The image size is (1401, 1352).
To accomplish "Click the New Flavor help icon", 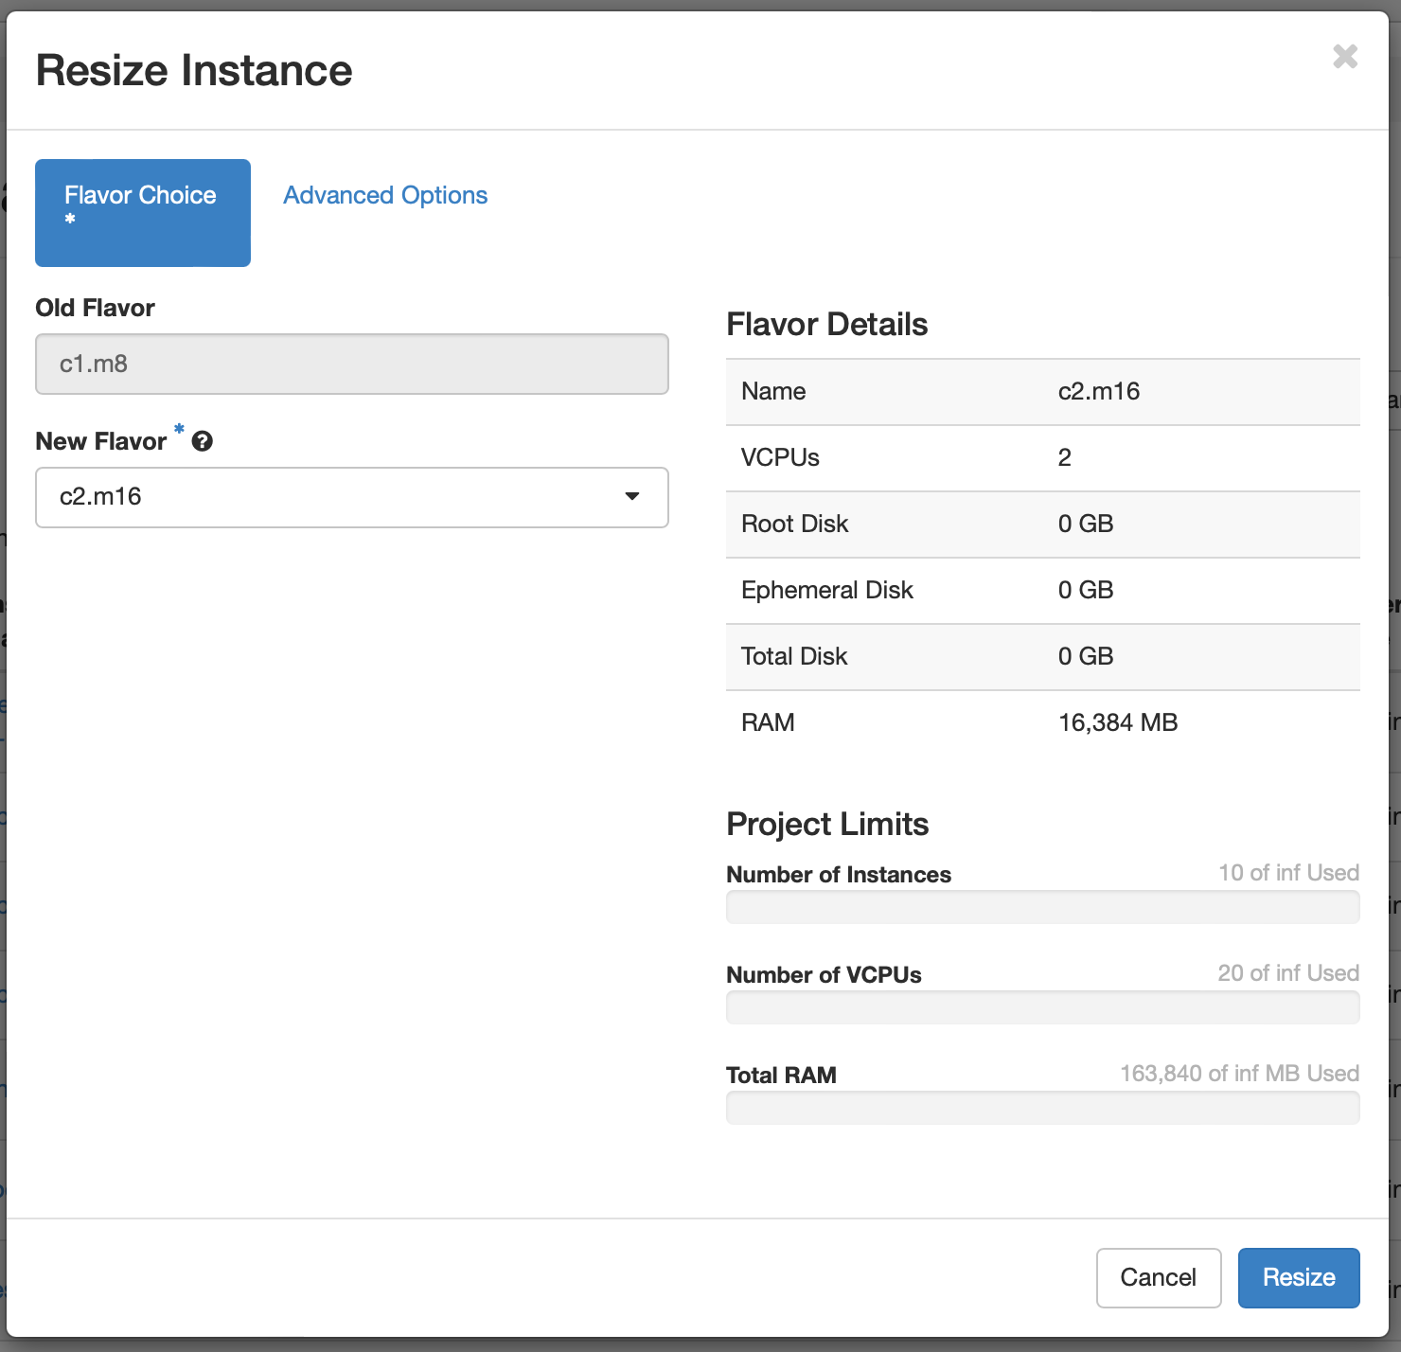I will point(202,441).
